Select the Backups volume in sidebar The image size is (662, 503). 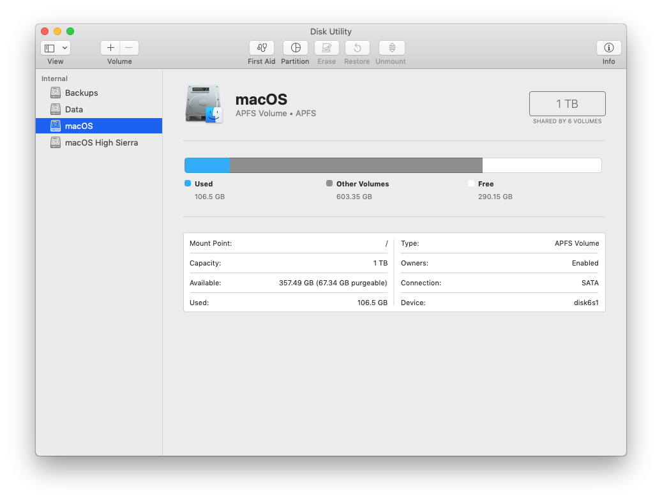click(x=81, y=93)
